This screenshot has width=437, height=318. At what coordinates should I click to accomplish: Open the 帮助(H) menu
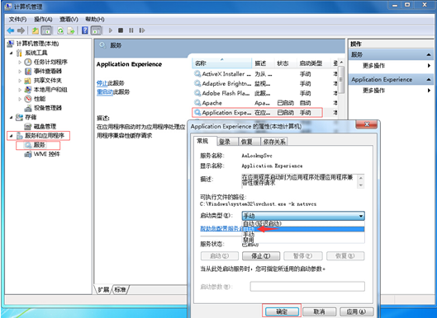tap(95, 19)
